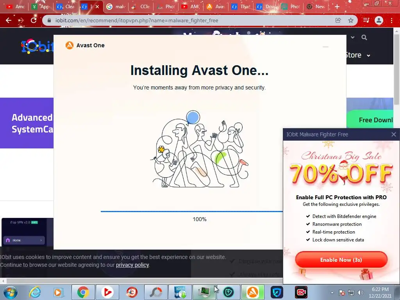The width and height of the screenshot is (400, 300).
Task: Switch to the 'New' tab
Action: [x=316, y=7]
